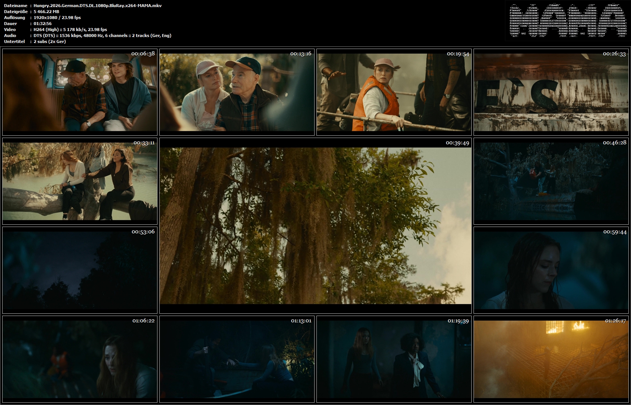Open the thumbnail at 00:13:16
Viewport: 631px width, 405px height.
(237, 92)
